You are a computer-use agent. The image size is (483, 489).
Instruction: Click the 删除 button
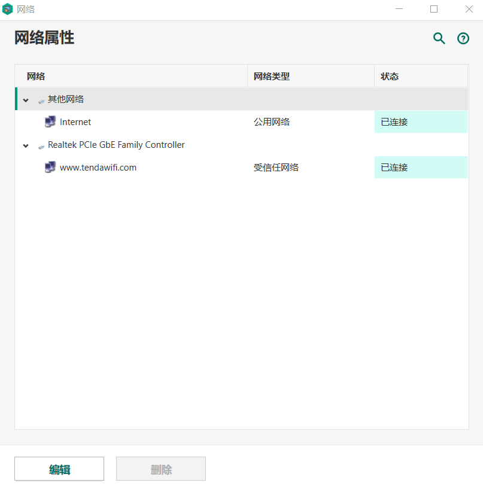[x=161, y=469]
